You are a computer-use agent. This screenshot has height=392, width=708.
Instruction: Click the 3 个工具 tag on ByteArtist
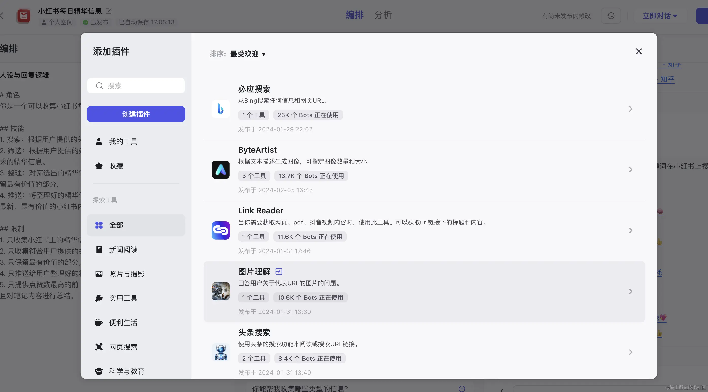(x=254, y=176)
